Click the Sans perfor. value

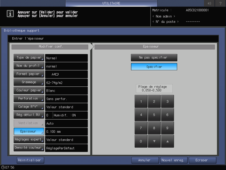click(66, 99)
